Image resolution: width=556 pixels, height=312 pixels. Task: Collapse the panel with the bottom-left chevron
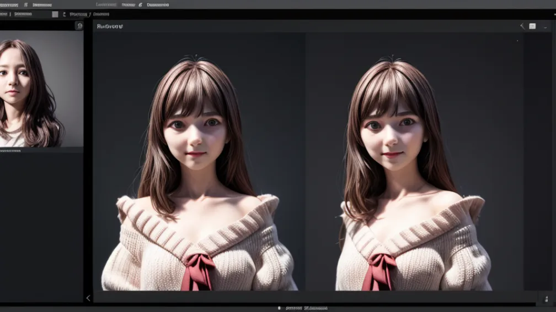coord(88,298)
